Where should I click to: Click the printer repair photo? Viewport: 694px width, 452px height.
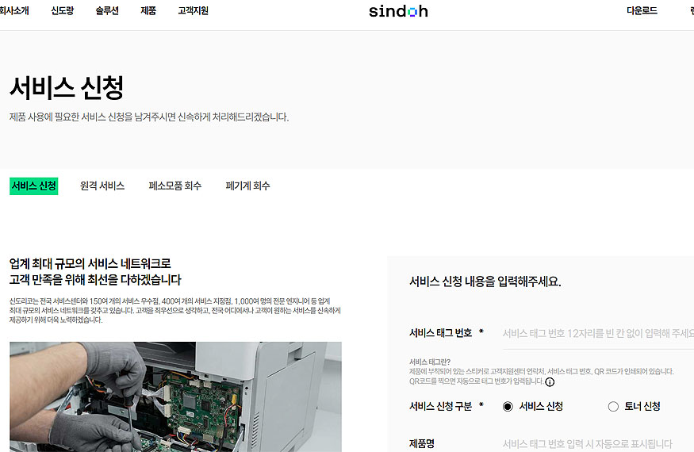[176, 396]
